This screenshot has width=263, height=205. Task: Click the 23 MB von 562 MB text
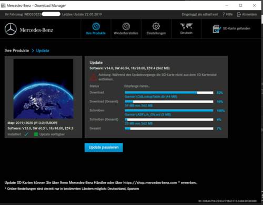[138, 123]
